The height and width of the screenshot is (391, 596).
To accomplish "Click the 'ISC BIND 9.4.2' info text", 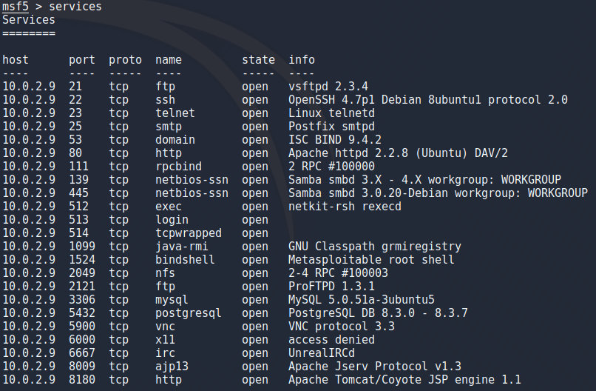I will coord(334,140).
